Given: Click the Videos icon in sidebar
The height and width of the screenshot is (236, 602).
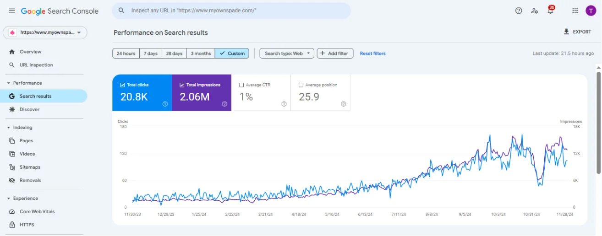Looking at the screenshot, I should (x=12, y=154).
